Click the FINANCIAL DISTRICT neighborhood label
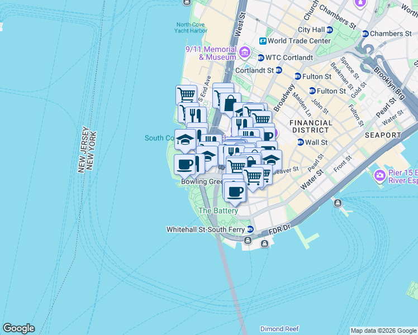 click(x=311, y=127)
